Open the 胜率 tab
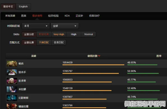The height and width of the screenshot is (109, 167). point(24,16)
